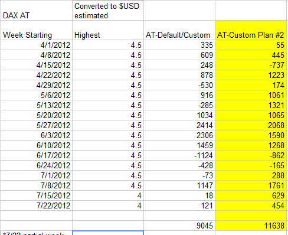
Task: Select yellow AT-Custom Plan #2 header
Action: click(251, 30)
